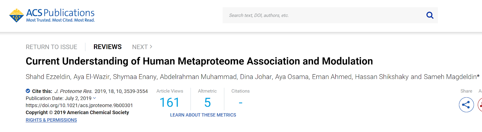Click the search magnifier icon
Viewport: 482px width, 132px height.
[430, 15]
